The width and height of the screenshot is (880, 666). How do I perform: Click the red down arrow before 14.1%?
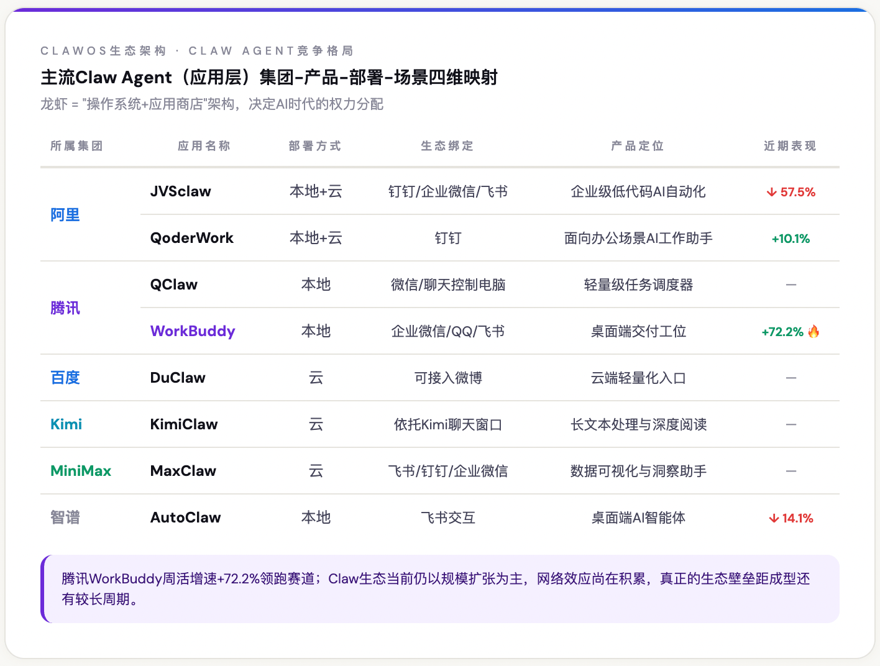(x=774, y=518)
